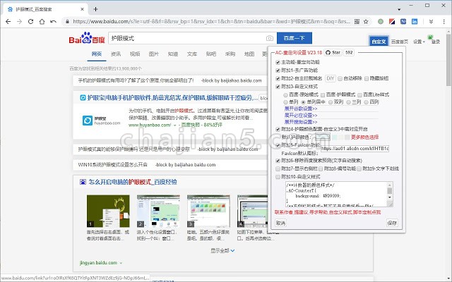
Task: Select the 网页 search tab
Action: pos(97,54)
